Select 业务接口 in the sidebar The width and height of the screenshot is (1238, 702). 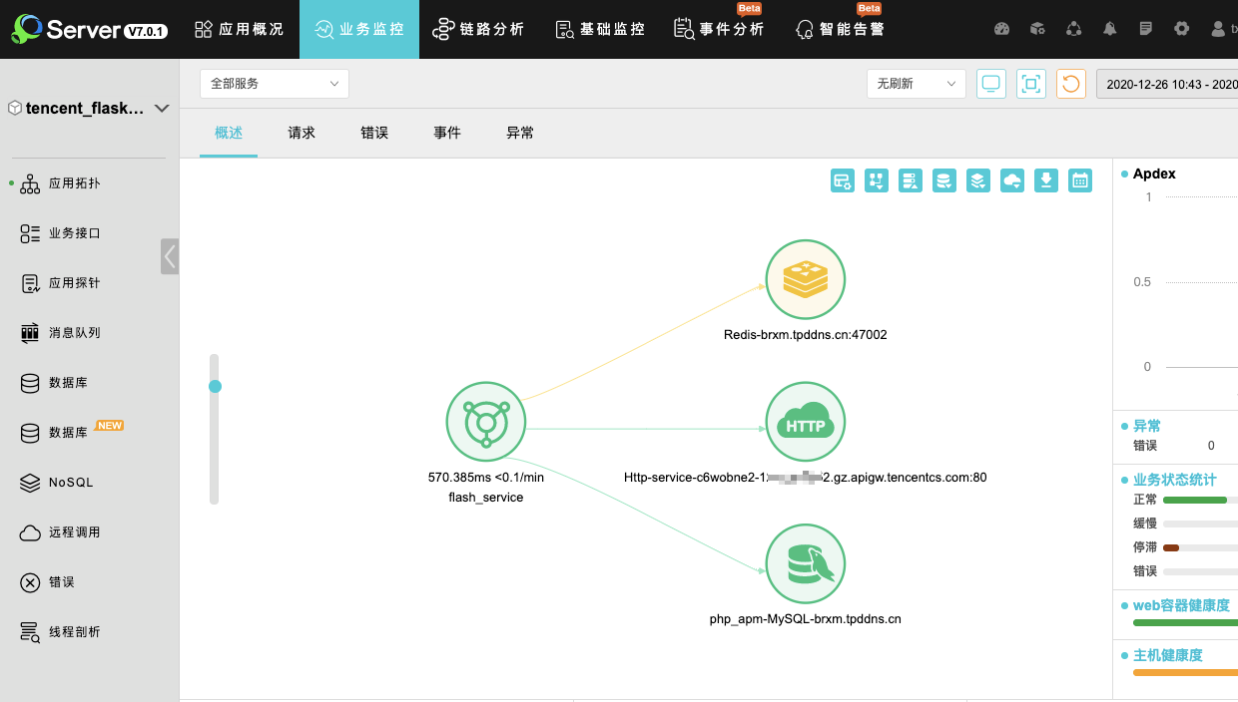tap(75, 233)
